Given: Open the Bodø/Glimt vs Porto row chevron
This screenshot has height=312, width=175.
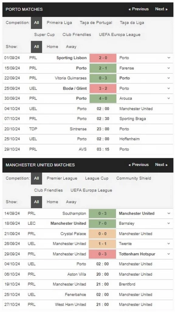Looking at the screenshot, I should (x=169, y=88).
